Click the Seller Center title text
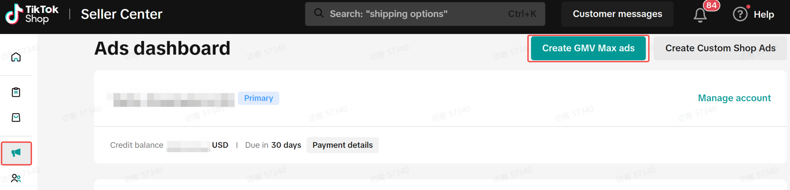This screenshot has width=790, height=190. pyautogui.click(x=122, y=14)
